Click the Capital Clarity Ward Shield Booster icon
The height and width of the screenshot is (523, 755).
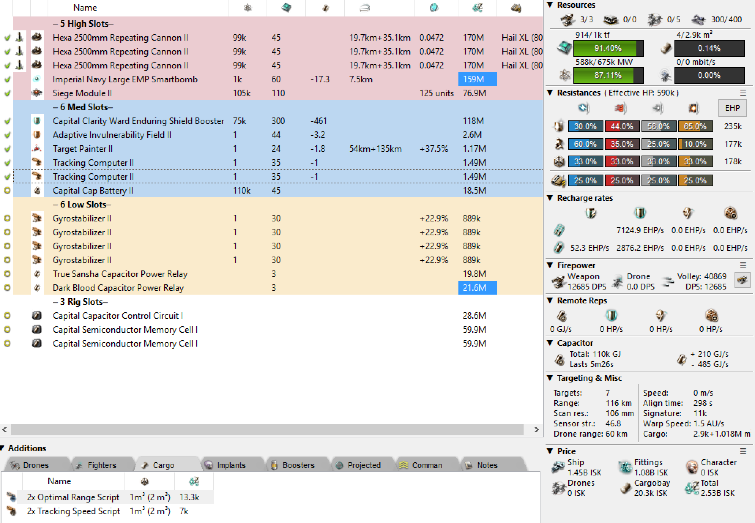[x=37, y=121]
